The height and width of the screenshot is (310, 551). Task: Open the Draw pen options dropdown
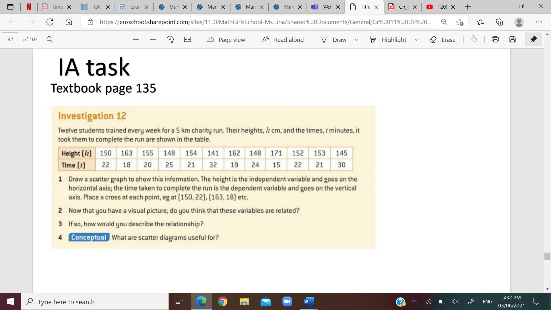tap(357, 40)
